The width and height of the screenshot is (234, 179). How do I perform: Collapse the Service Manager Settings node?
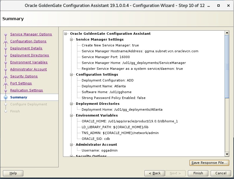[x=71, y=39]
